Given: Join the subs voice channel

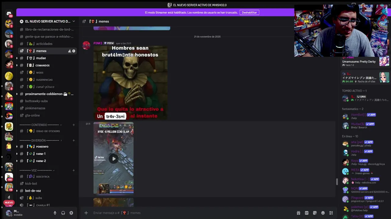Looking at the screenshot, I should pyautogui.click(x=47, y=198).
